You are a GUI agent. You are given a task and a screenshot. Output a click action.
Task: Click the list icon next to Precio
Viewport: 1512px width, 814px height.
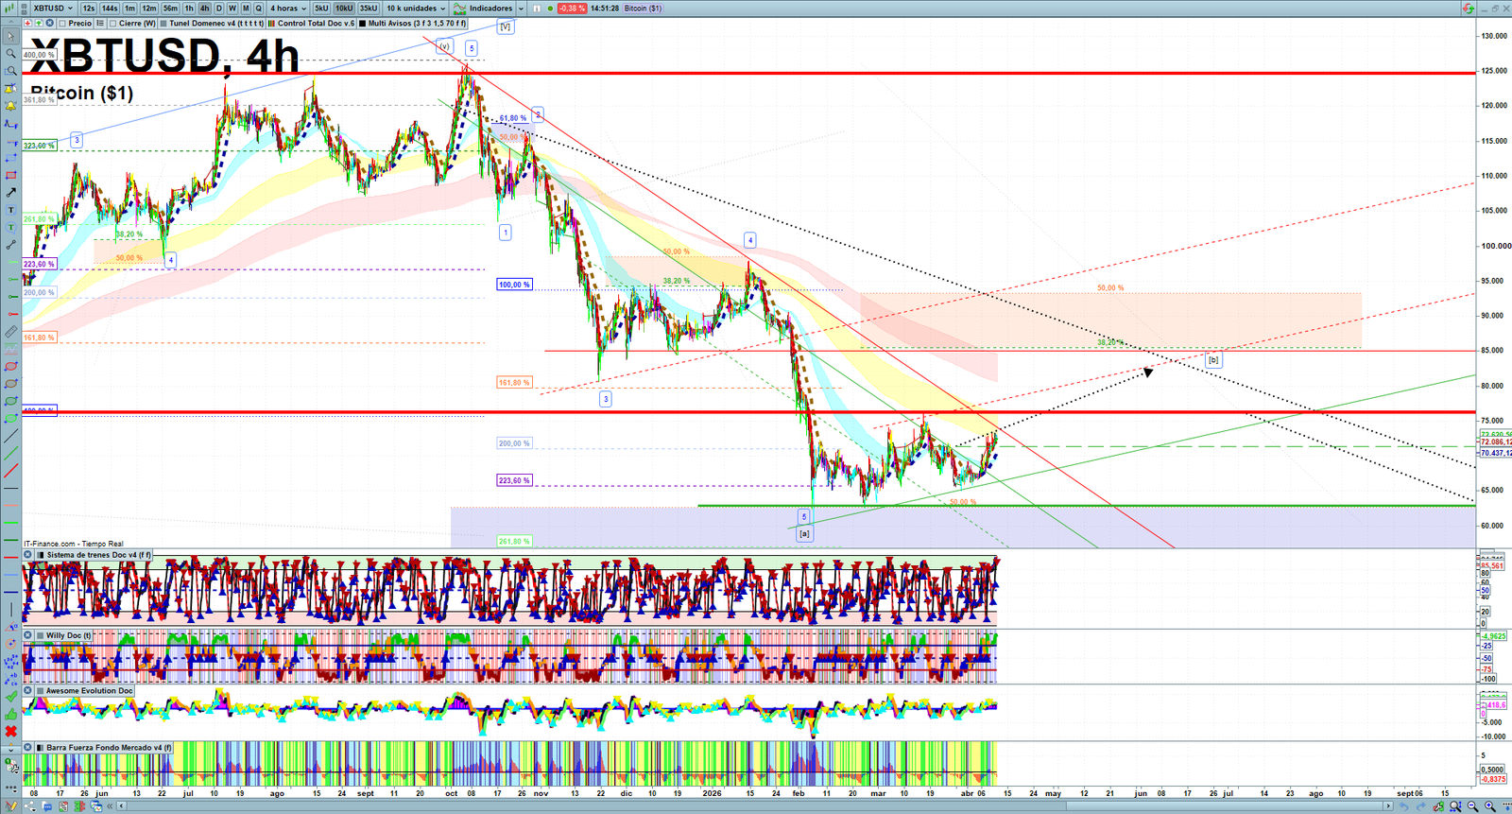click(100, 24)
